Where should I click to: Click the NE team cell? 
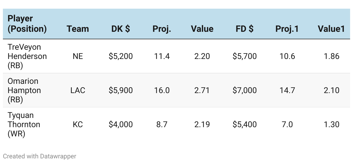78,56
